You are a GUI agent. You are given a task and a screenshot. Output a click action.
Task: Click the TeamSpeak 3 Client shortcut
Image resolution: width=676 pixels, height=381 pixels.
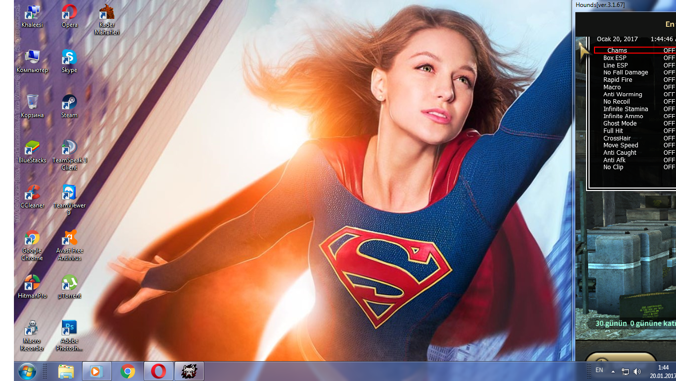70,155
